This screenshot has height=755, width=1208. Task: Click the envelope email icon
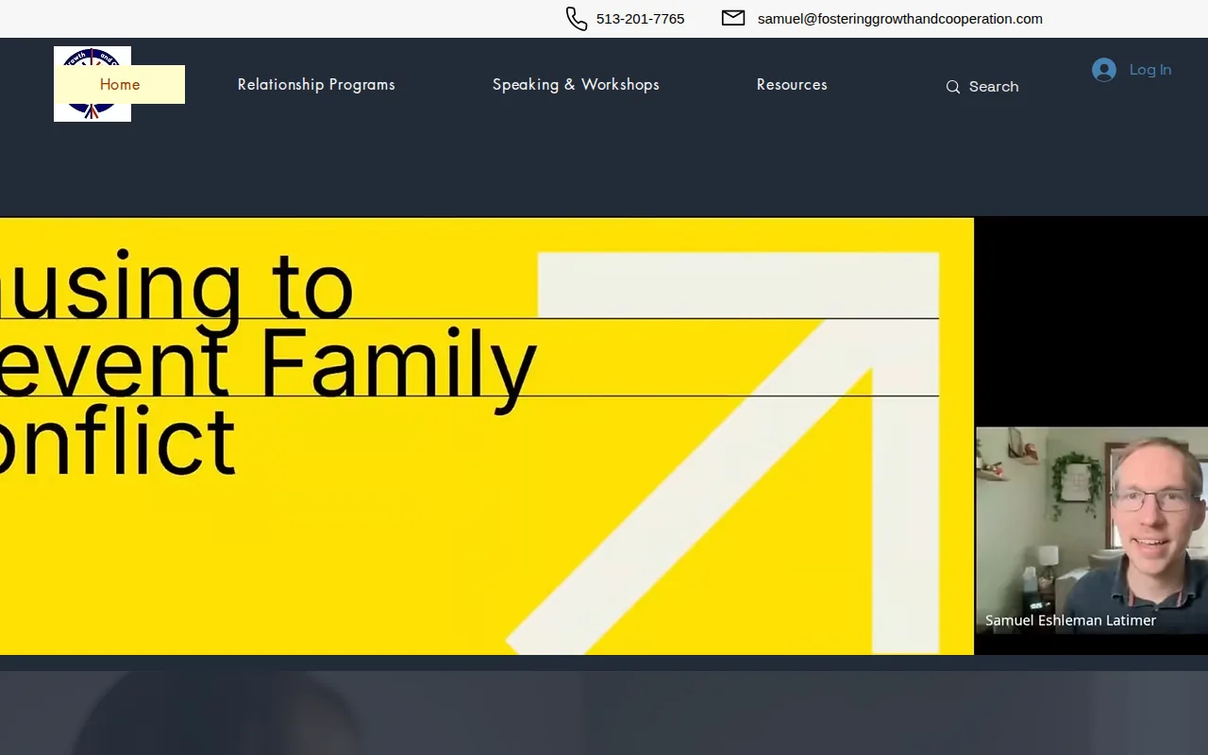[733, 18]
